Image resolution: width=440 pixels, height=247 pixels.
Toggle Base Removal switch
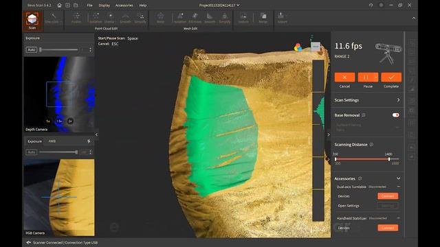coord(396,115)
